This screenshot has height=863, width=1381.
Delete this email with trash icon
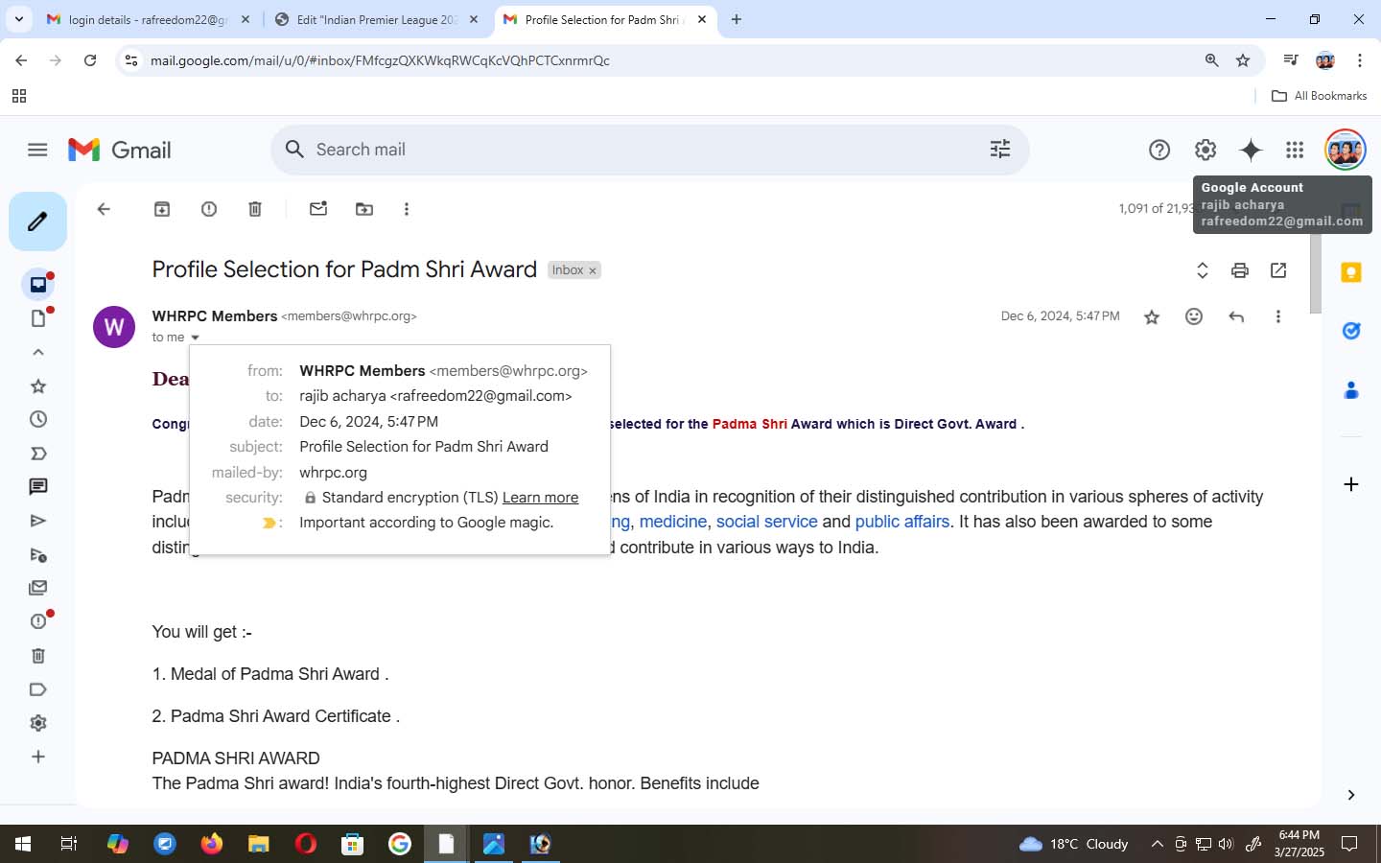pos(255,209)
